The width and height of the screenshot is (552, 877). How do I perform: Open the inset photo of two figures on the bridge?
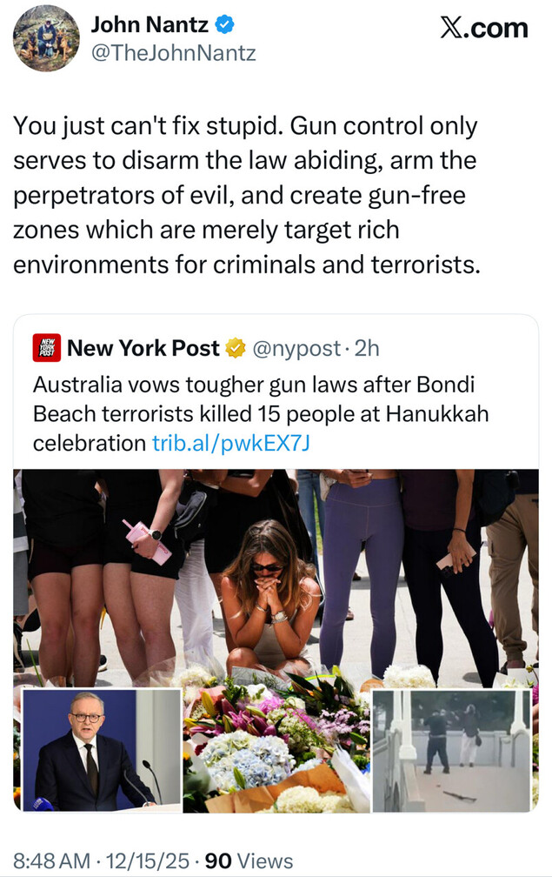tap(451, 751)
